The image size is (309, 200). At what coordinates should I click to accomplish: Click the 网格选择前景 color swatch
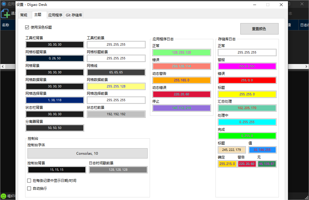[x=116, y=100]
